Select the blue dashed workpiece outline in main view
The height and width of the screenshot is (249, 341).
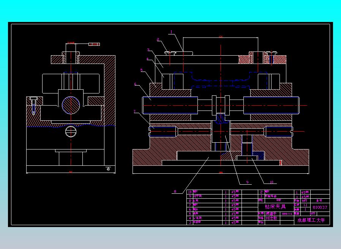[x=221, y=80]
